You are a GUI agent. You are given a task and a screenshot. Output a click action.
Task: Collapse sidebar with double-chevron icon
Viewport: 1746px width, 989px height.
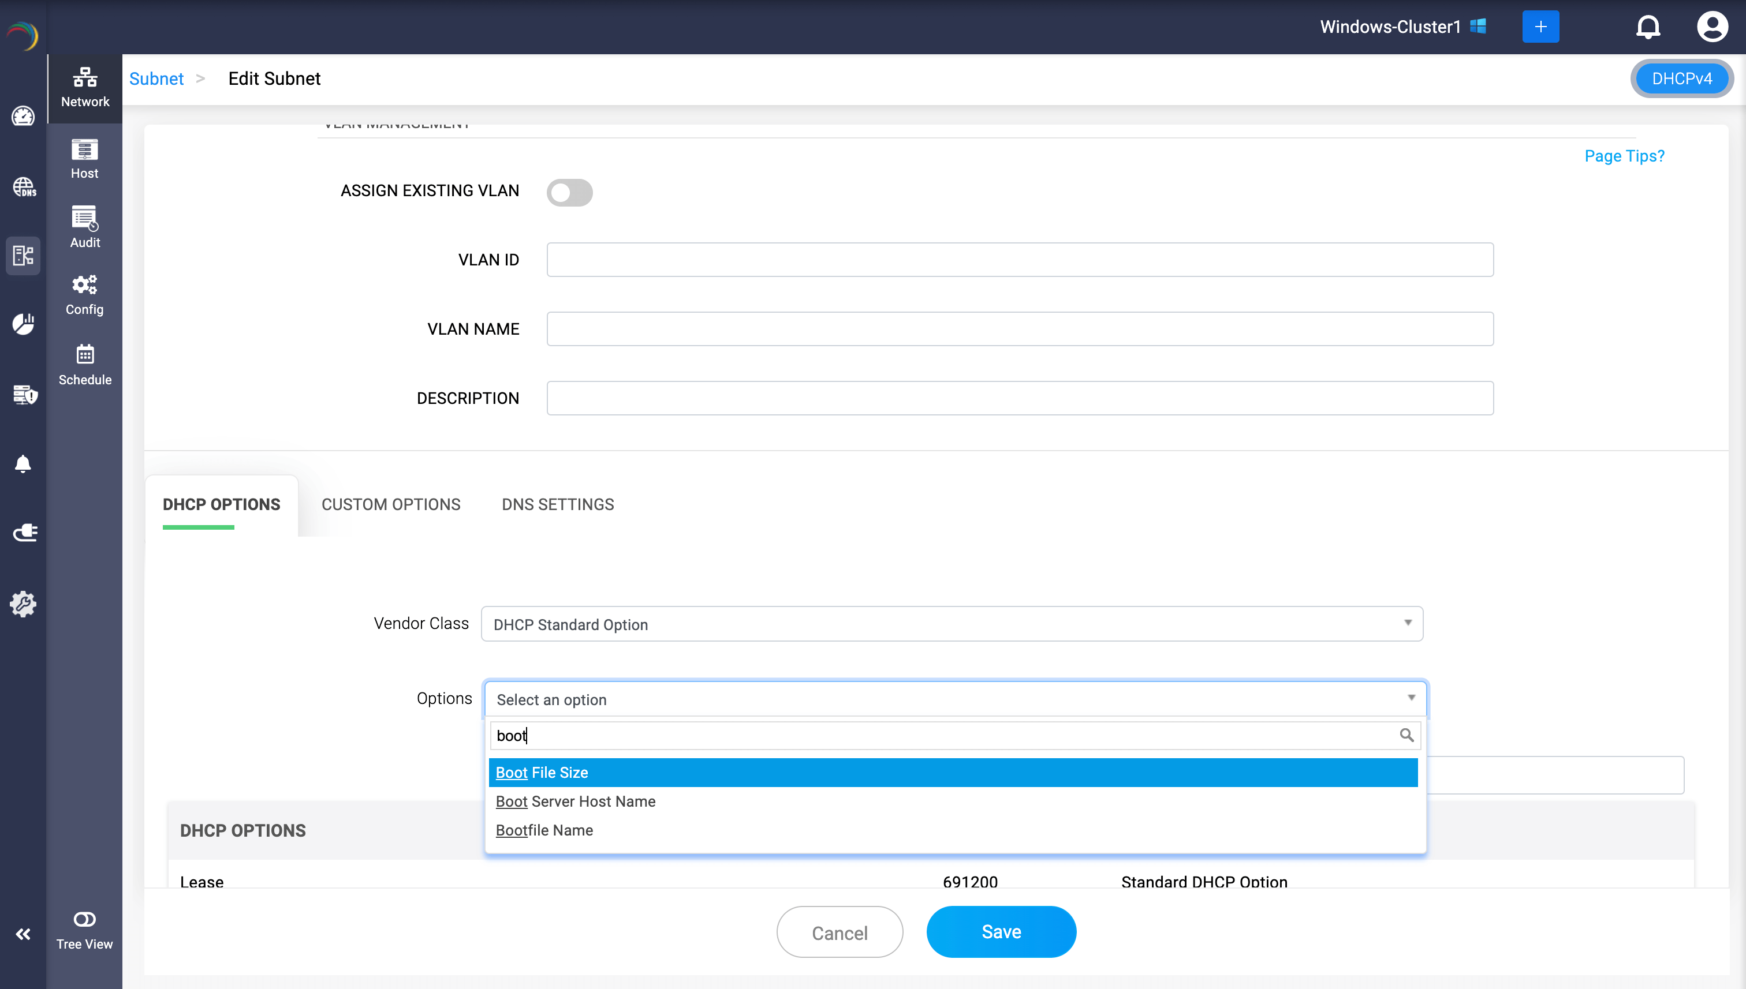pos(23,934)
